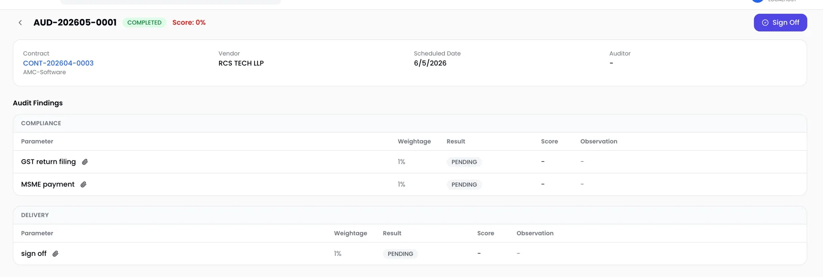Open attachment icon beside MSME payment
The image size is (823, 277).
[83, 184]
